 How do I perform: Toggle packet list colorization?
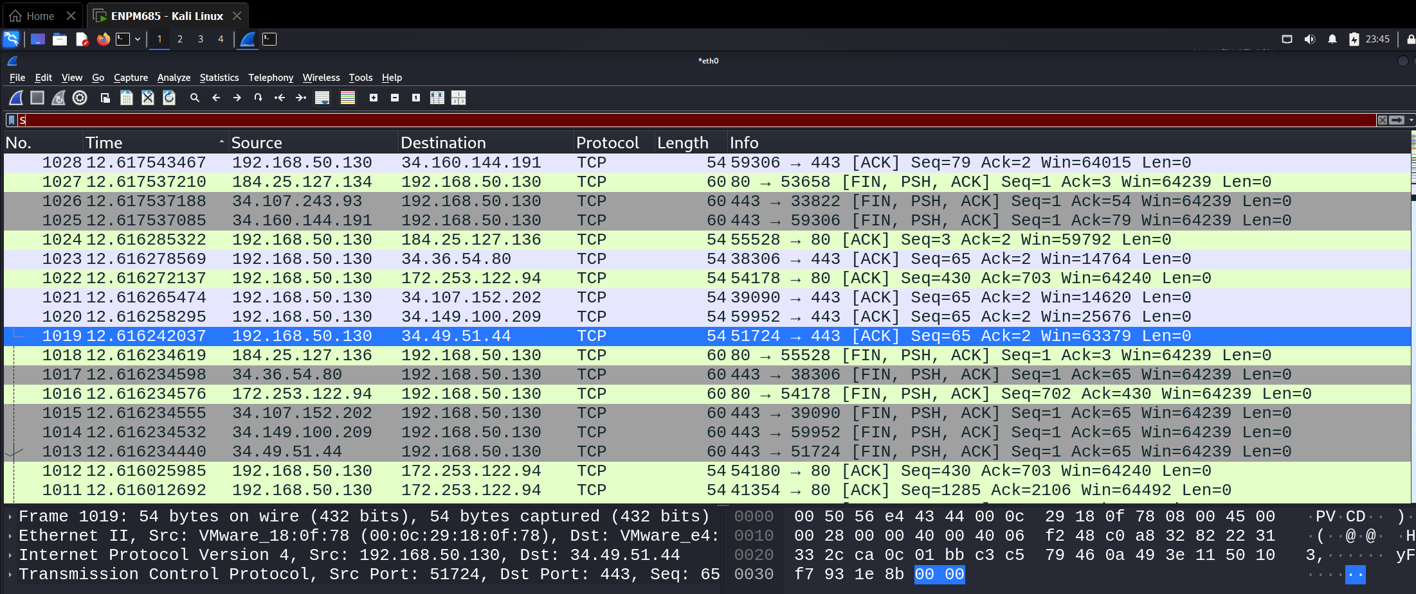[x=347, y=98]
